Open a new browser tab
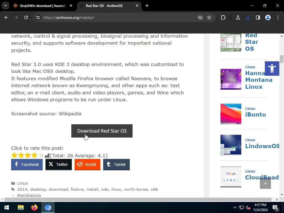Image resolution: width=284 pixels, height=213 pixels. point(147,6)
